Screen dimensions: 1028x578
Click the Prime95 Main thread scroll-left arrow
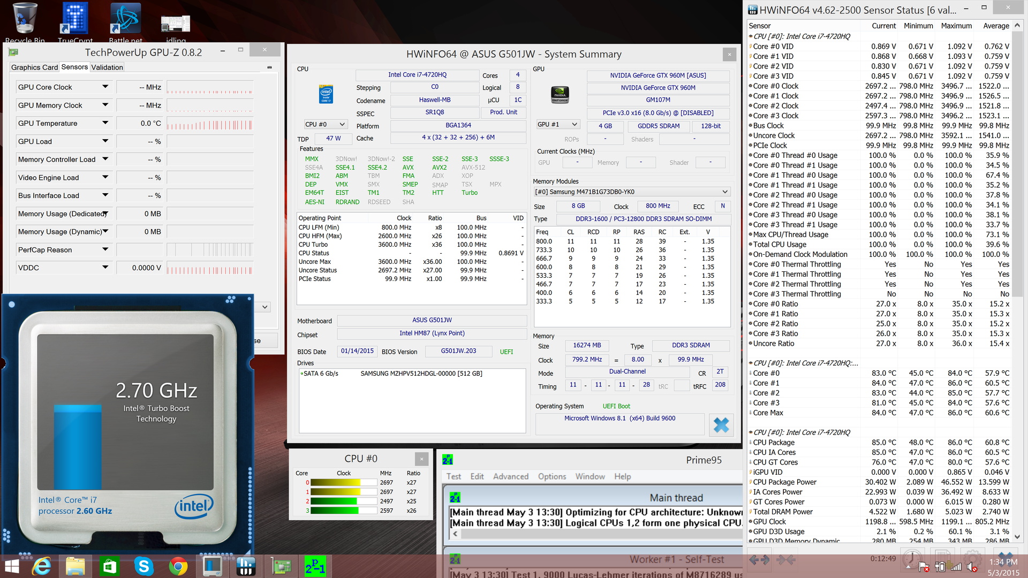(x=455, y=534)
